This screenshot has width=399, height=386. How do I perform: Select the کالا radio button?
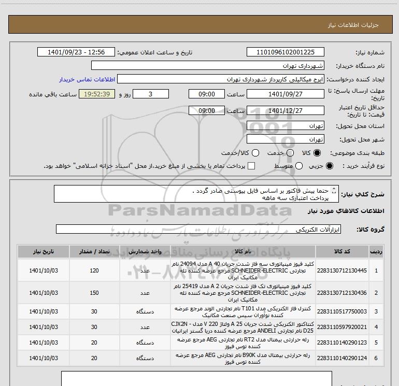pos(317,153)
